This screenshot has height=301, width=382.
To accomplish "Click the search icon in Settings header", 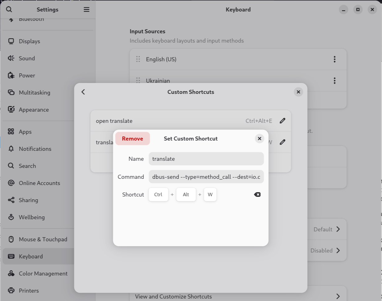I will [9, 10].
